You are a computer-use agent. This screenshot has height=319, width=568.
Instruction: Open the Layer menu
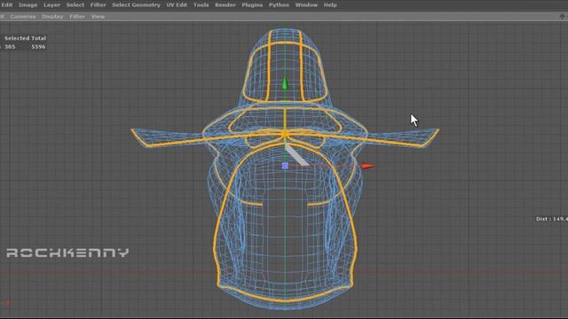(x=51, y=5)
